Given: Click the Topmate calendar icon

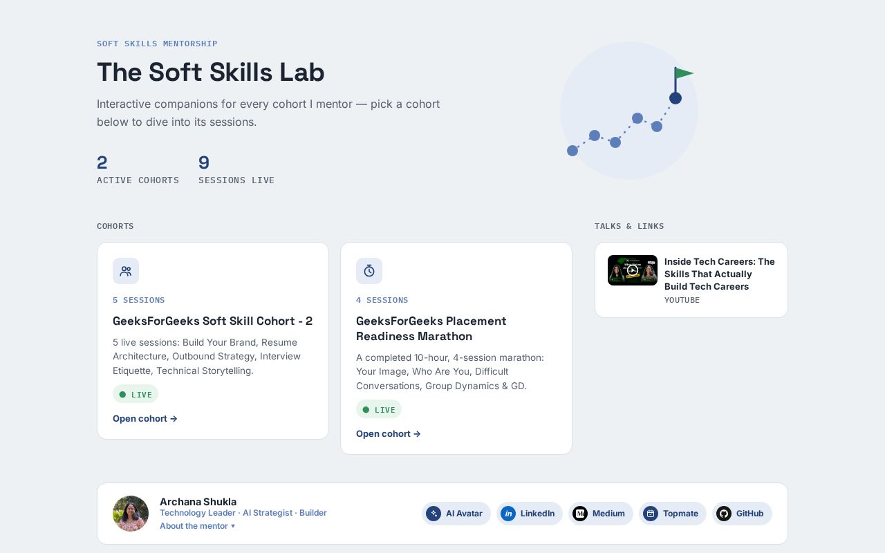Looking at the screenshot, I should 651,514.
